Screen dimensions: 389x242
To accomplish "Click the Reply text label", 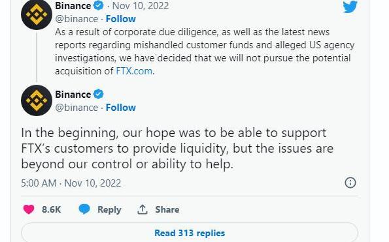I will 109,210.
